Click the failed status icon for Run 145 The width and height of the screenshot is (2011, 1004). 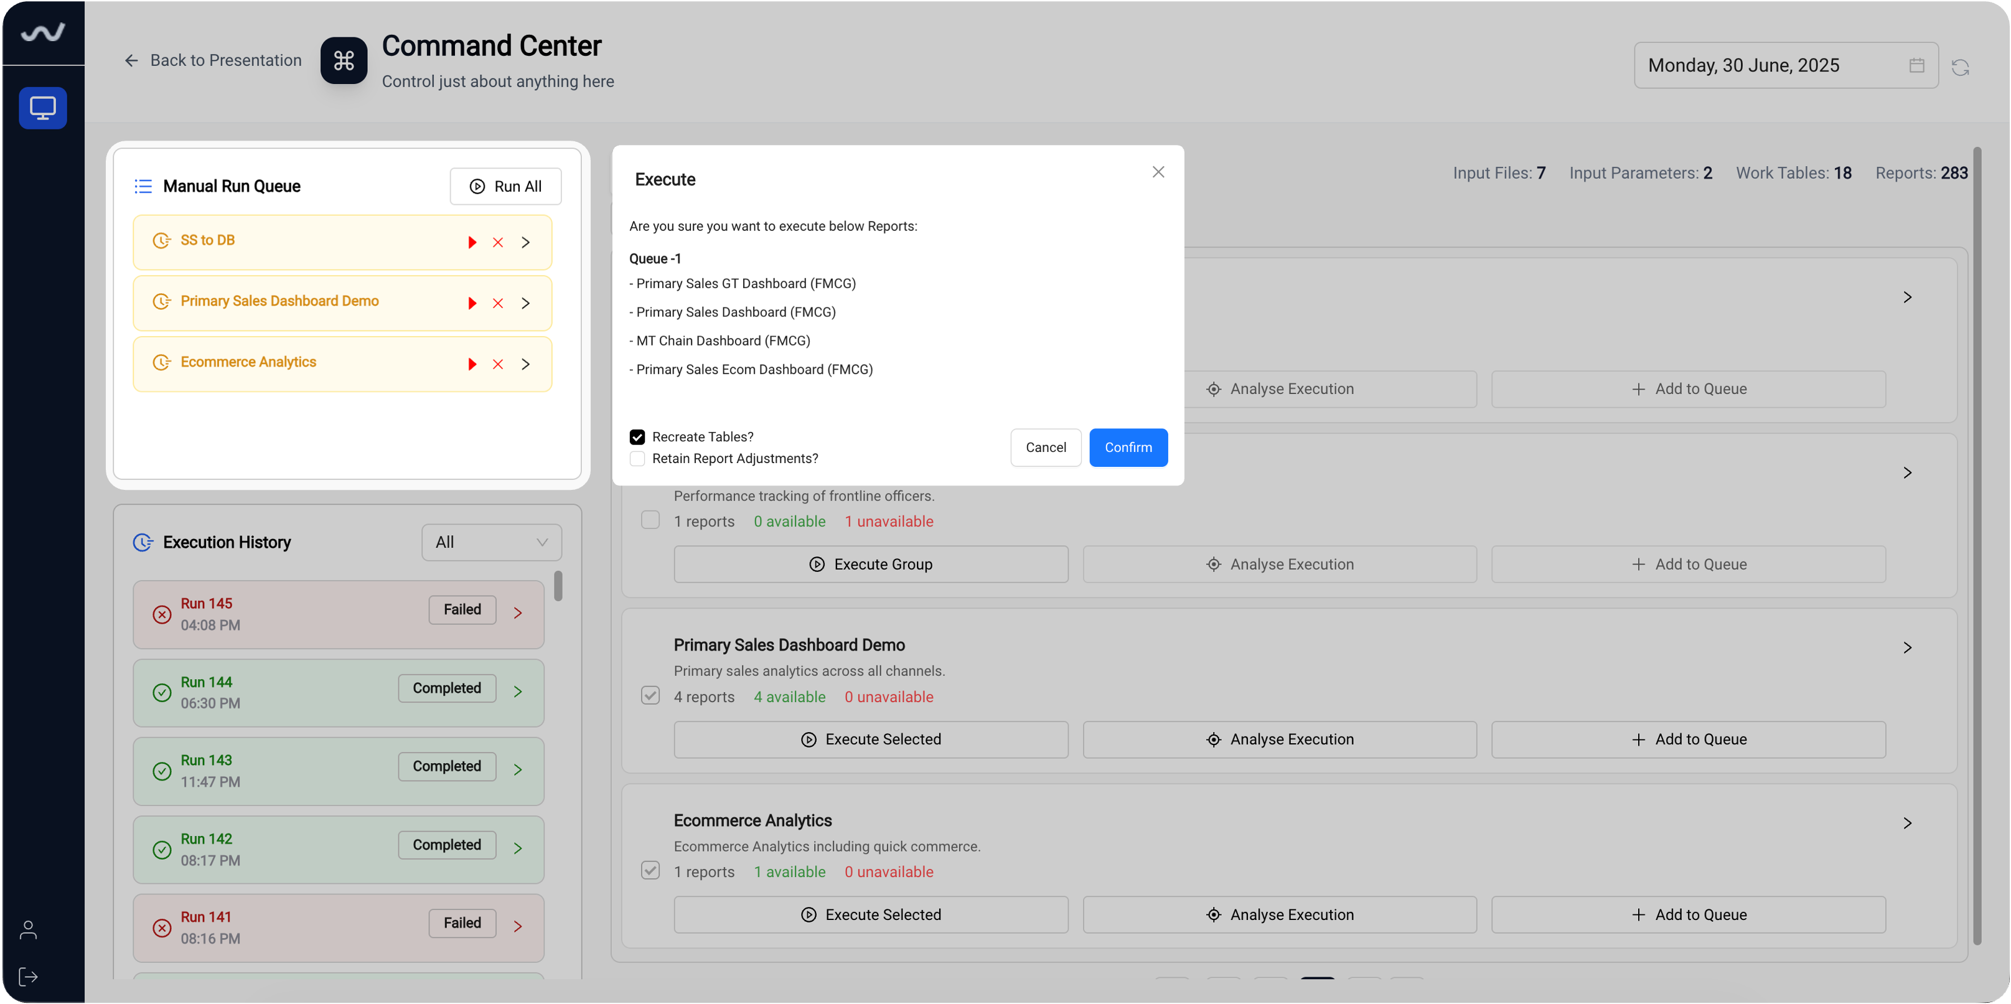pyautogui.click(x=162, y=614)
